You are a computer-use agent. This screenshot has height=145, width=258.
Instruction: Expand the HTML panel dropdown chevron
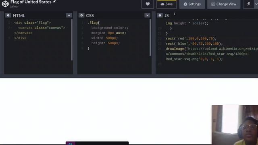click(x=69, y=15)
